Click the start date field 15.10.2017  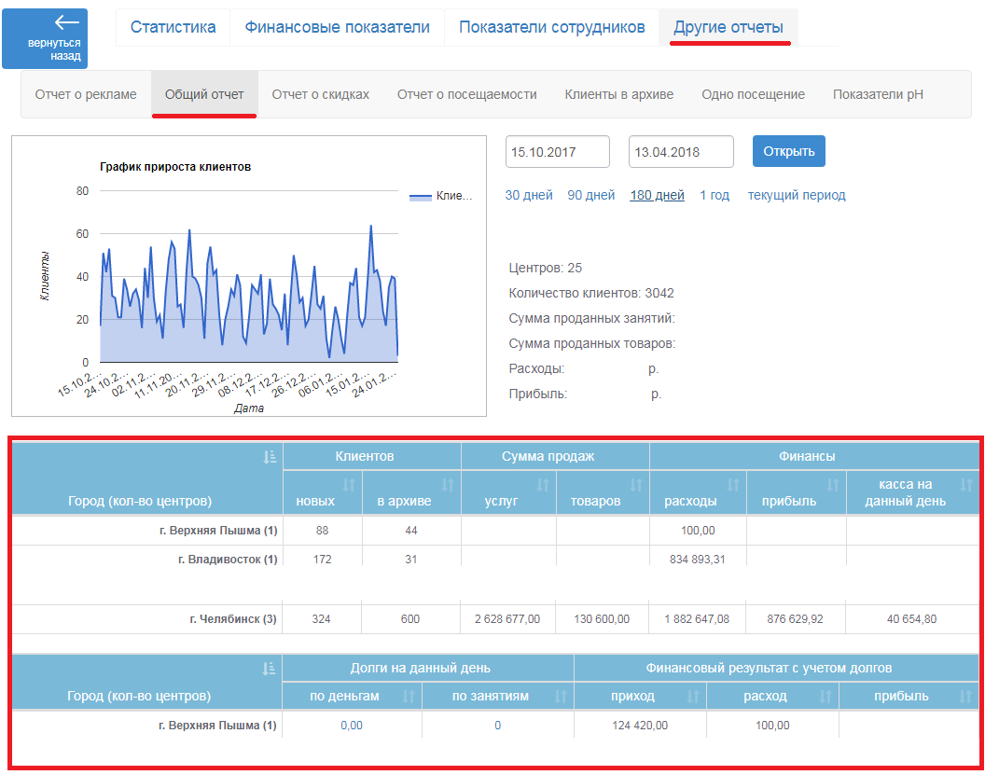558,152
